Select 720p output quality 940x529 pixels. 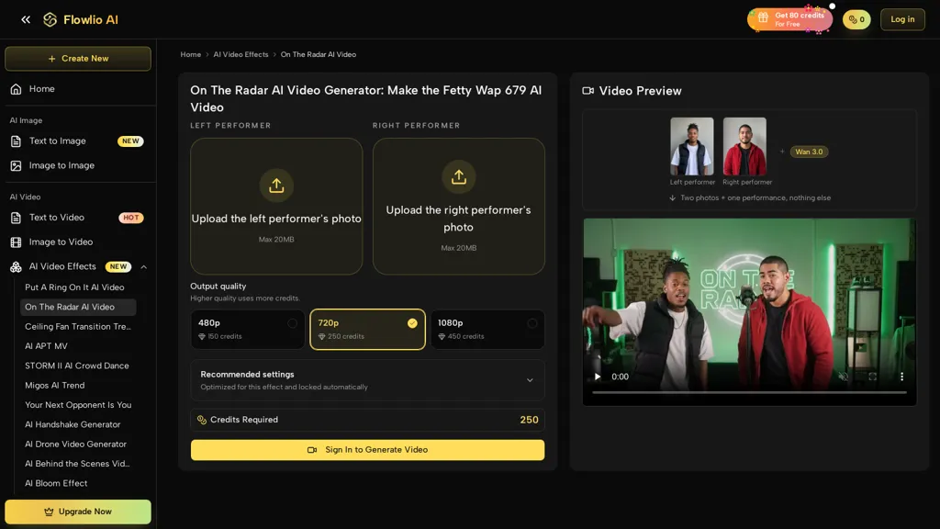point(367,330)
